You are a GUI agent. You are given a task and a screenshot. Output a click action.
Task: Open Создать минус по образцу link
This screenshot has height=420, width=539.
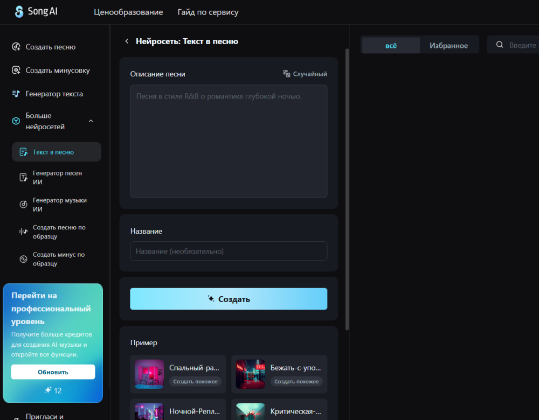tap(59, 259)
